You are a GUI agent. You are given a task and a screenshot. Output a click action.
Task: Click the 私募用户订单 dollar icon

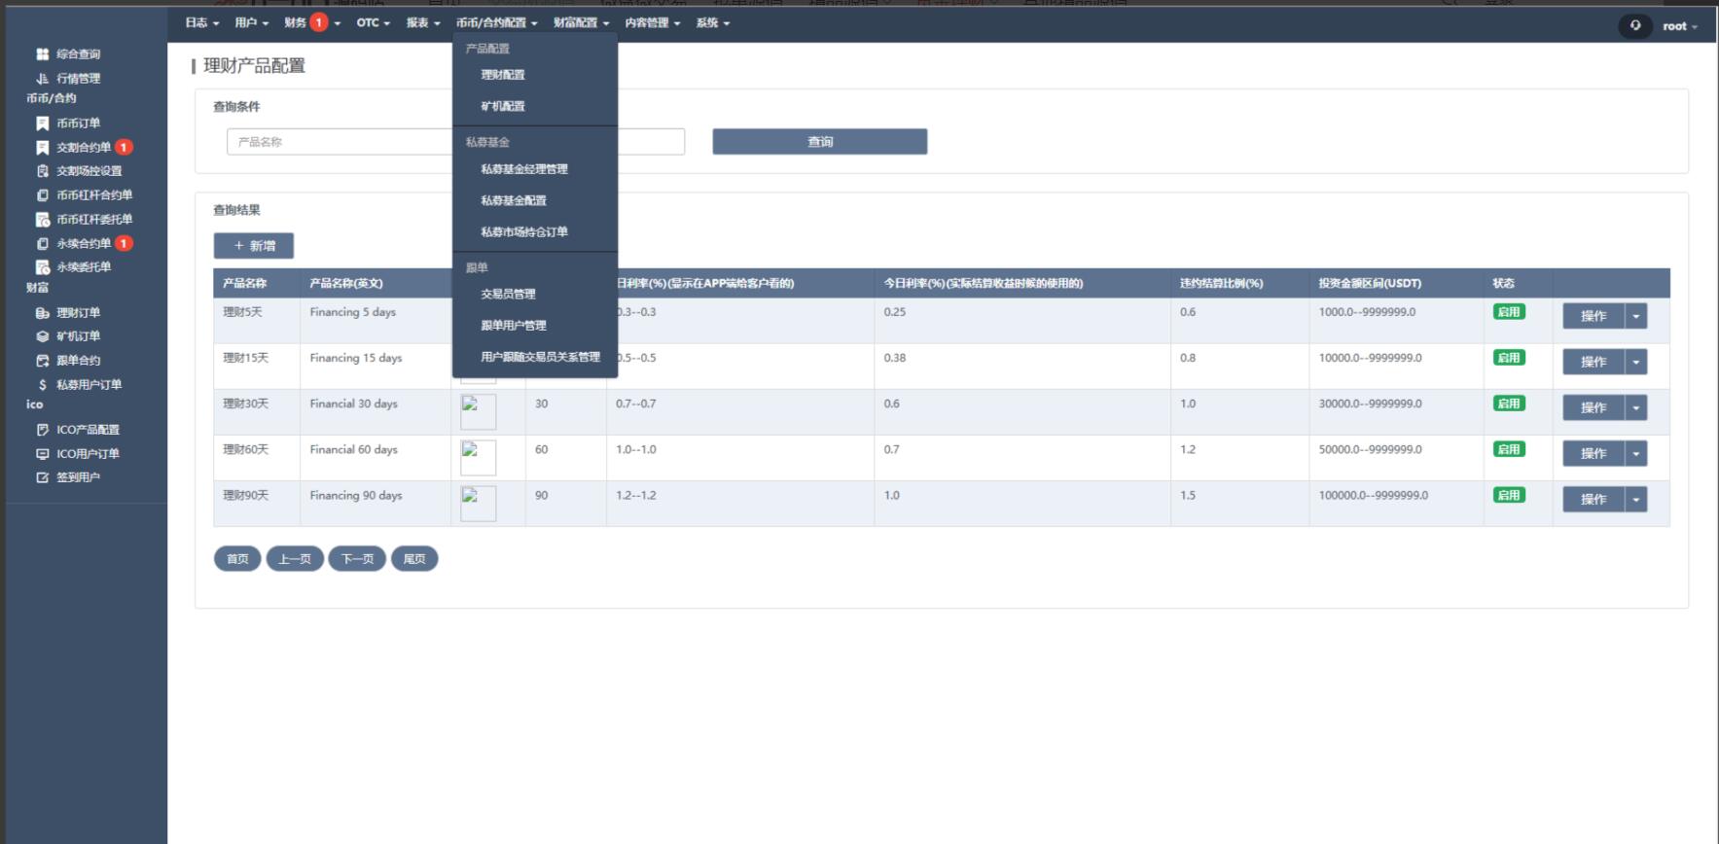pyautogui.click(x=42, y=385)
